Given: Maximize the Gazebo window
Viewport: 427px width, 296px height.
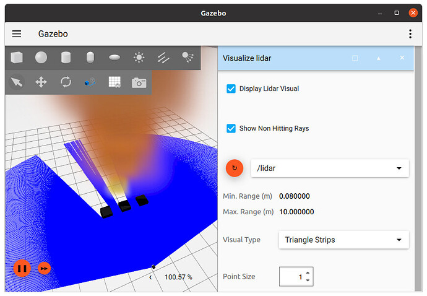Looking at the screenshot, I should coord(397,13).
